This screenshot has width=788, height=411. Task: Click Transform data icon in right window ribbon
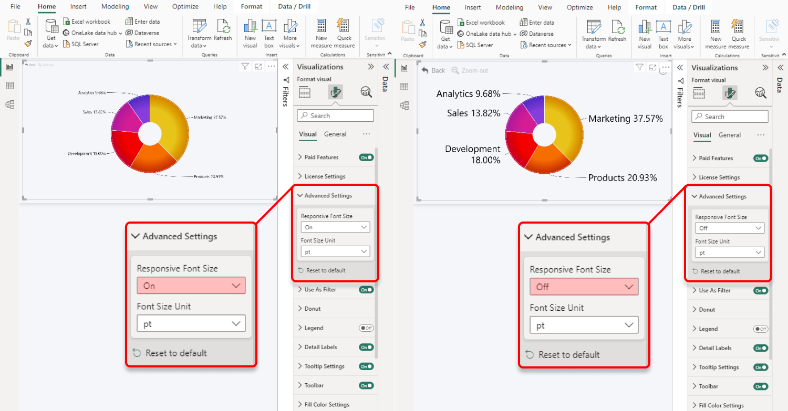point(594,35)
